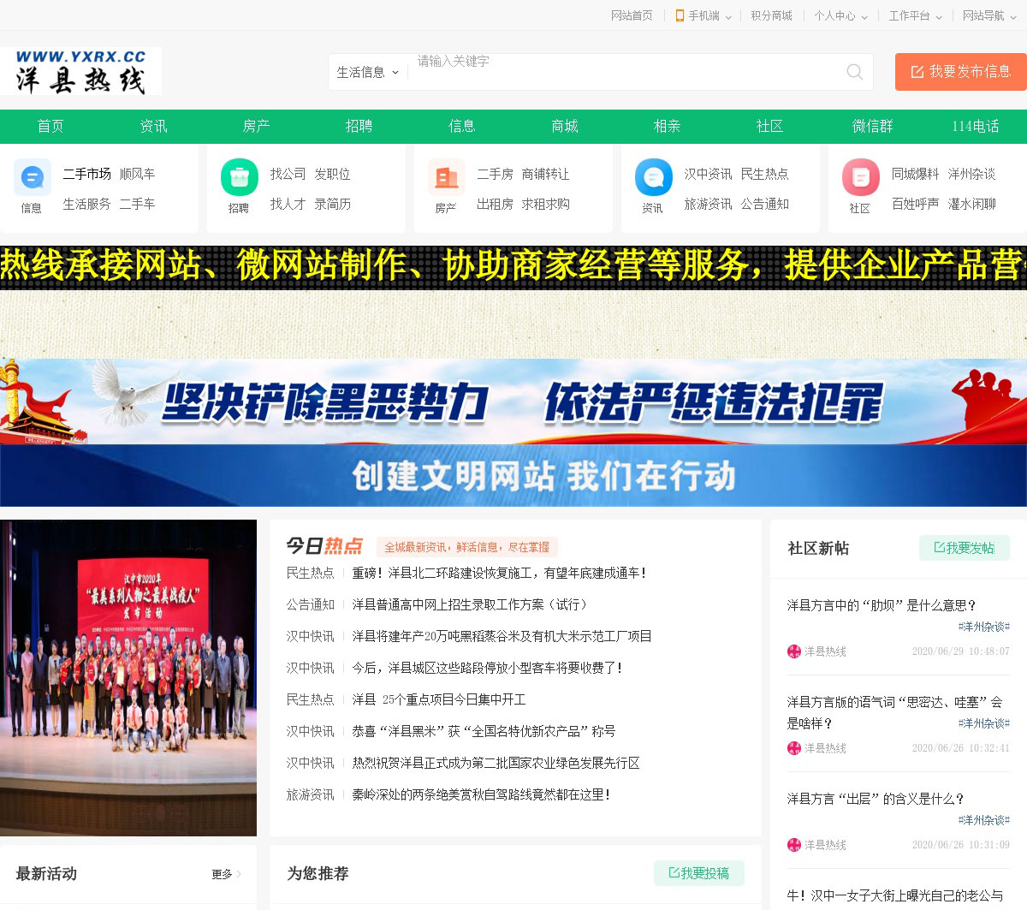Click the 我要投稿 button
Screen dimensions: 1027x910
tap(699, 873)
